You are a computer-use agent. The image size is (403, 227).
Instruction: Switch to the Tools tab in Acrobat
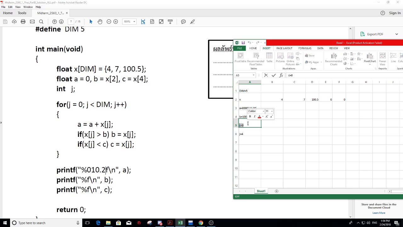click(x=22, y=13)
